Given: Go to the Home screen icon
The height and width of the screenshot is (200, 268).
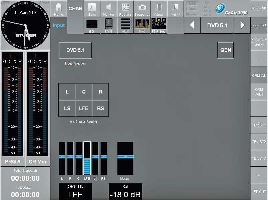Looking at the screenshot, I should pos(58,9).
